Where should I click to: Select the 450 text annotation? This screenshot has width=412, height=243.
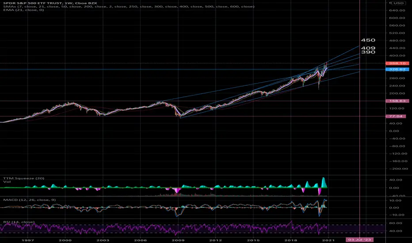(368, 40)
